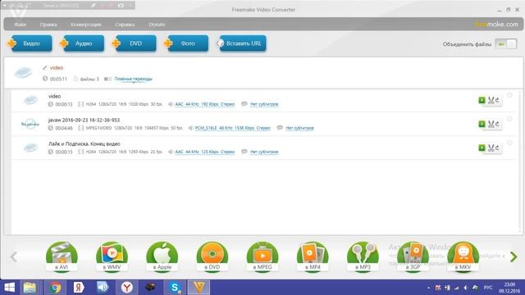This screenshot has height=295, width=525.
Task: Select file name 'javaw 2016-09-23 16-32-36-953'
Action: tap(84, 120)
